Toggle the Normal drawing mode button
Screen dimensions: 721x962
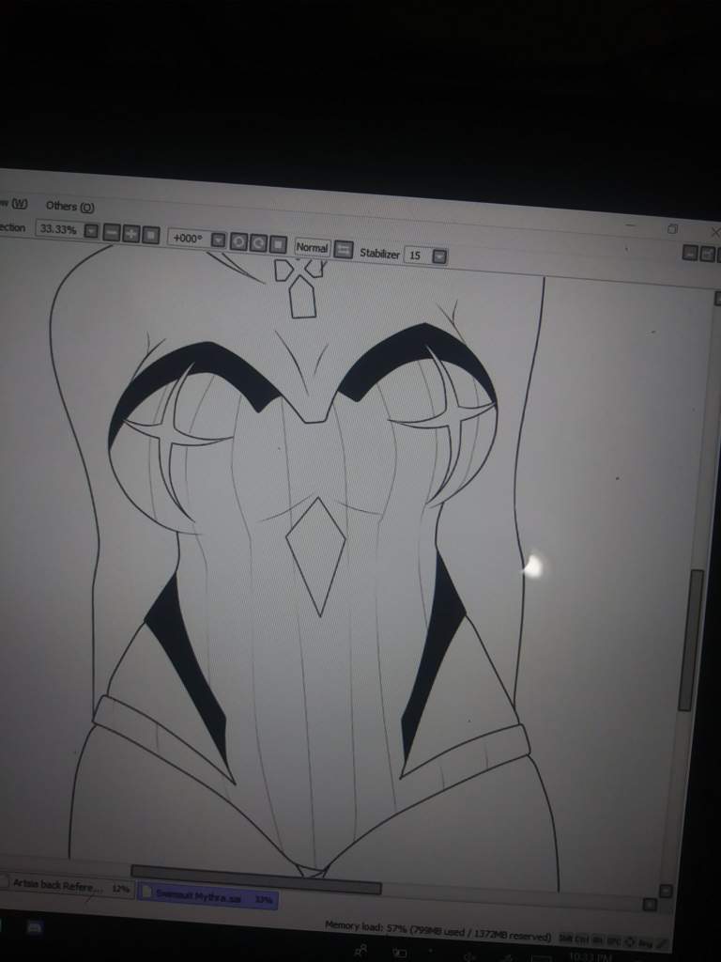(312, 247)
